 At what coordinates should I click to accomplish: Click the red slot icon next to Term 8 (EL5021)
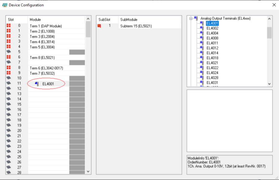(9, 57)
